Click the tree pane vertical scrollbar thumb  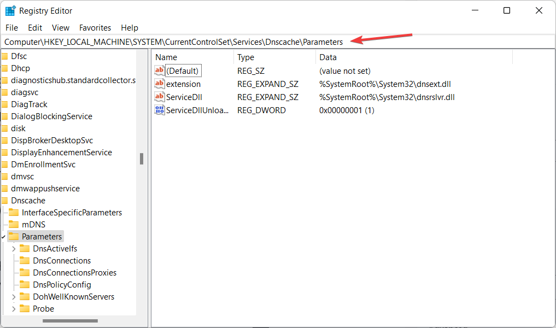[x=142, y=159]
